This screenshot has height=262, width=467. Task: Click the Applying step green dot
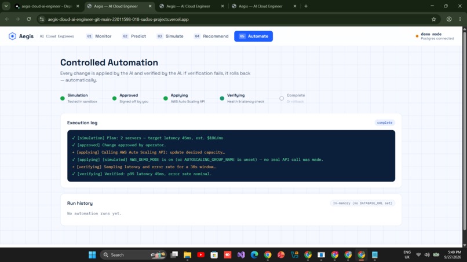(x=166, y=98)
